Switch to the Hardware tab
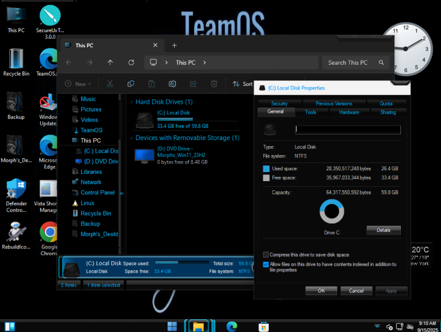Viewport: 441px width, 332px height. pyautogui.click(x=349, y=112)
